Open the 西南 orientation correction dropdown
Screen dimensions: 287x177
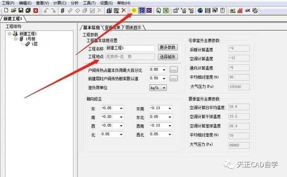[170, 125]
